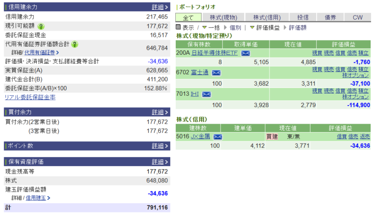Switch to the 投信 tab
This screenshot has width=373, height=213.
click(303, 18)
